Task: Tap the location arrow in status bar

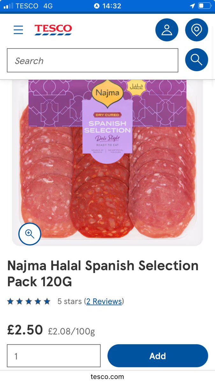Action: tap(192, 6)
